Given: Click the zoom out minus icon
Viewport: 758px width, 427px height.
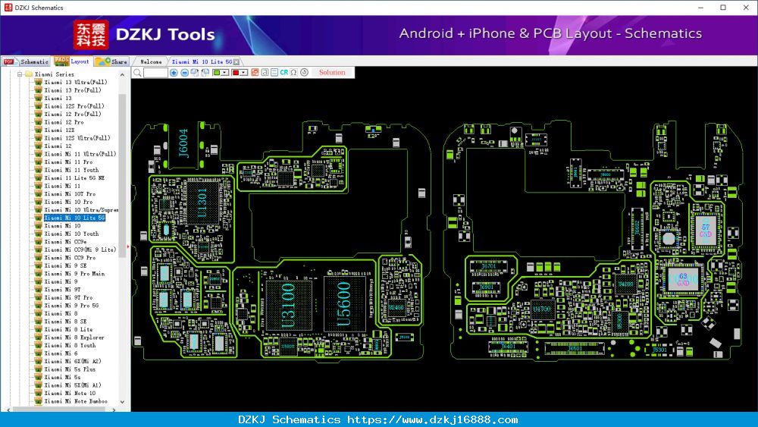Looking at the screenshot, I should (185, 73).
